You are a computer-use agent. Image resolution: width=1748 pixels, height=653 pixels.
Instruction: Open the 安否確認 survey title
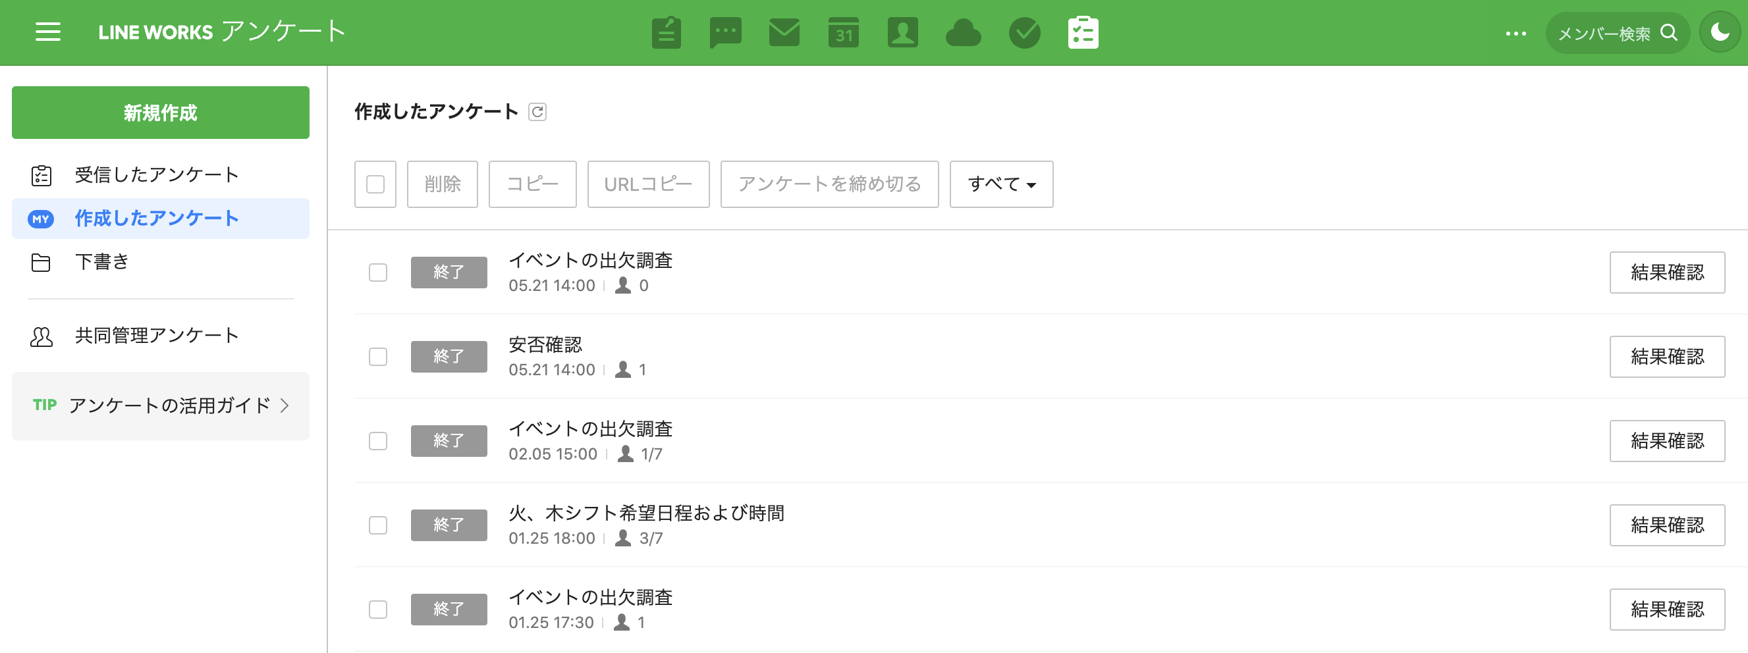pyautogui.click(x=545, y=345)
